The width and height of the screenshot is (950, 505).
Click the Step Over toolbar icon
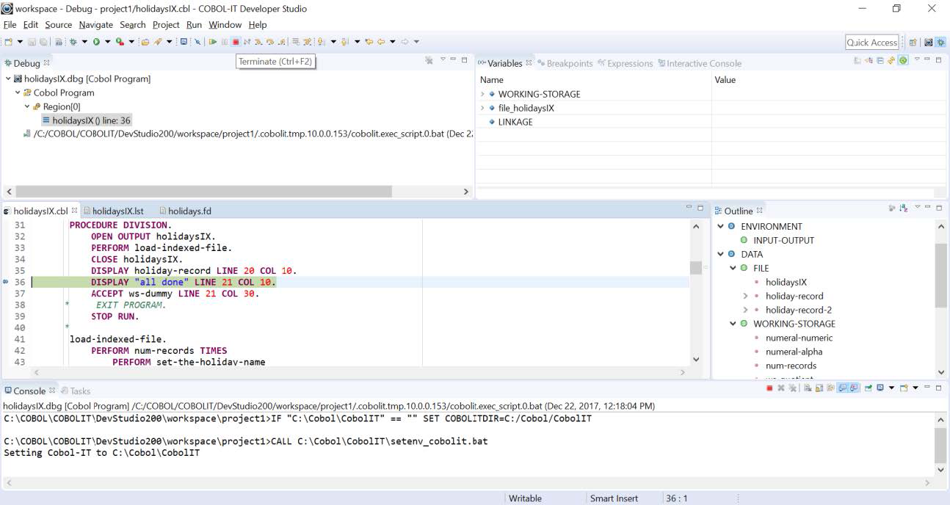point(269,42)
